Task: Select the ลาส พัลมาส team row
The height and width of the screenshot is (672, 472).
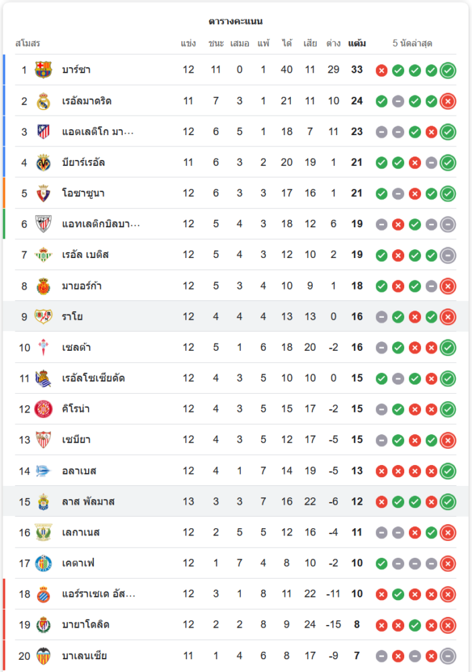Action: [236, 501]
